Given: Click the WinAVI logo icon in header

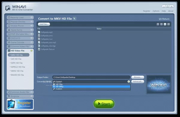Looking at the screenshot, I should [x=8, y=8].
